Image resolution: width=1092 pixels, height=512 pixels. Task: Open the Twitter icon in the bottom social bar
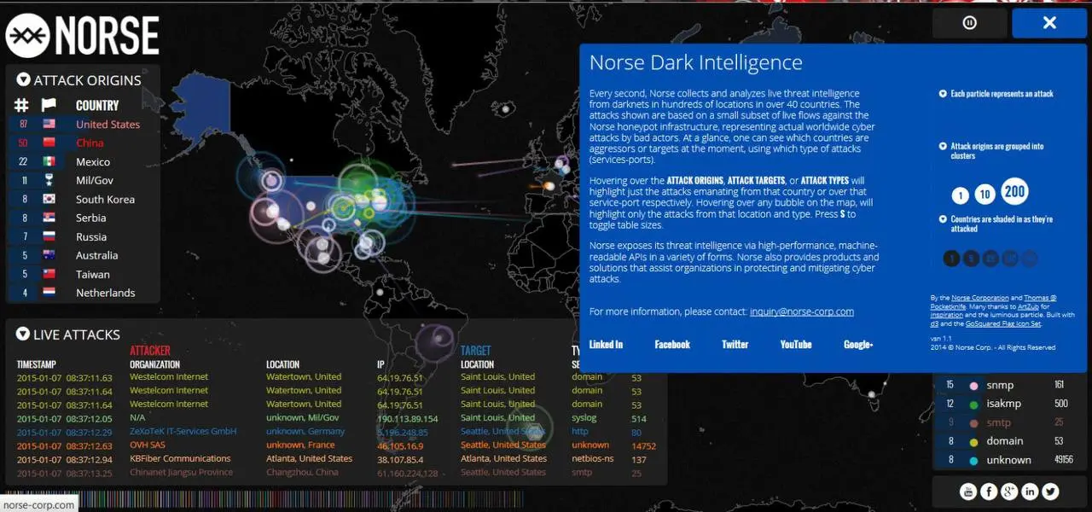1050,492
